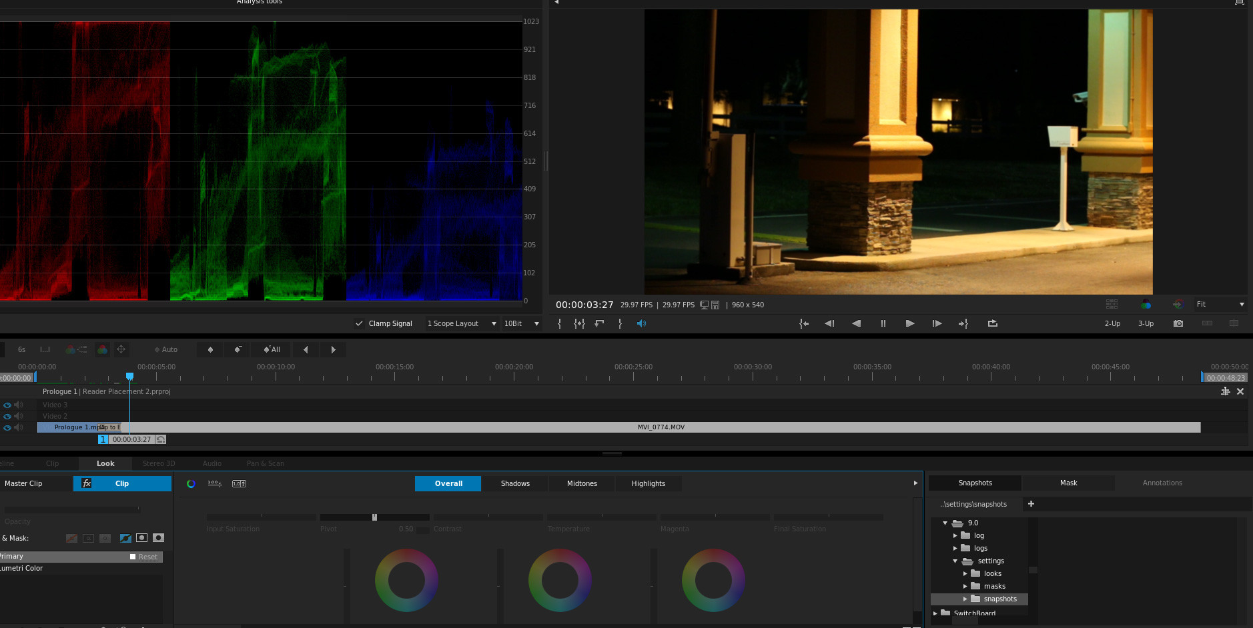Select the Overall tonal range tab

[448, 483]
